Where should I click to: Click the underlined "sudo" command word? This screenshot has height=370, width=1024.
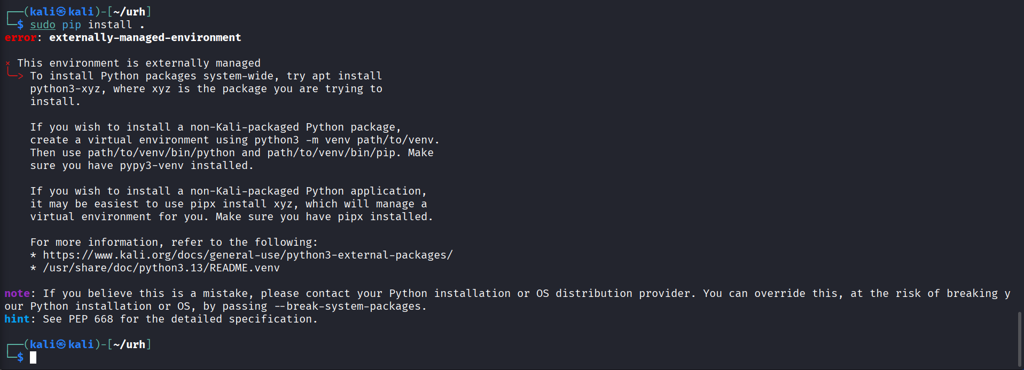[43, 25]
